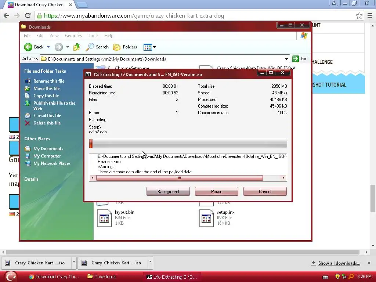Open new Chrome tab
Screen dimensions: 376x282
coord(82,4)
